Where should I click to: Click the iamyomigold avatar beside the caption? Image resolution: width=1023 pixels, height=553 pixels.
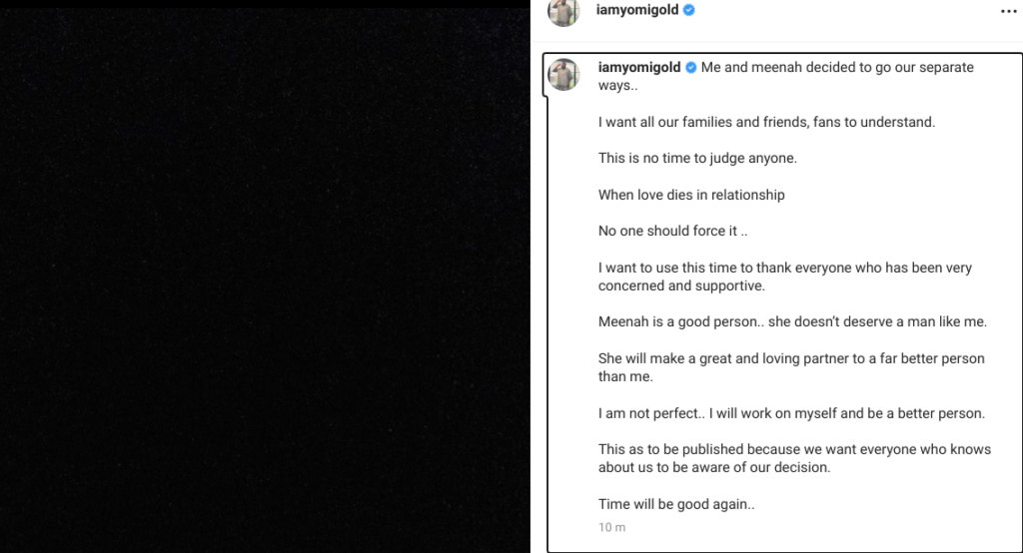(x=563, y=74)
